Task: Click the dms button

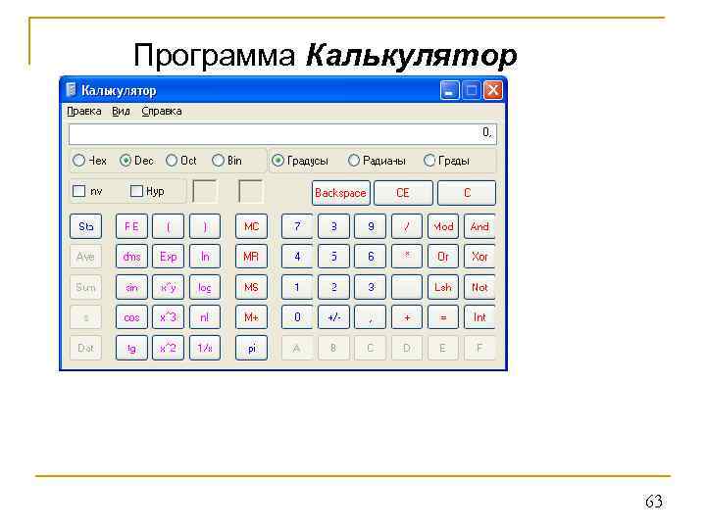Action: click(x=131, y=257)
